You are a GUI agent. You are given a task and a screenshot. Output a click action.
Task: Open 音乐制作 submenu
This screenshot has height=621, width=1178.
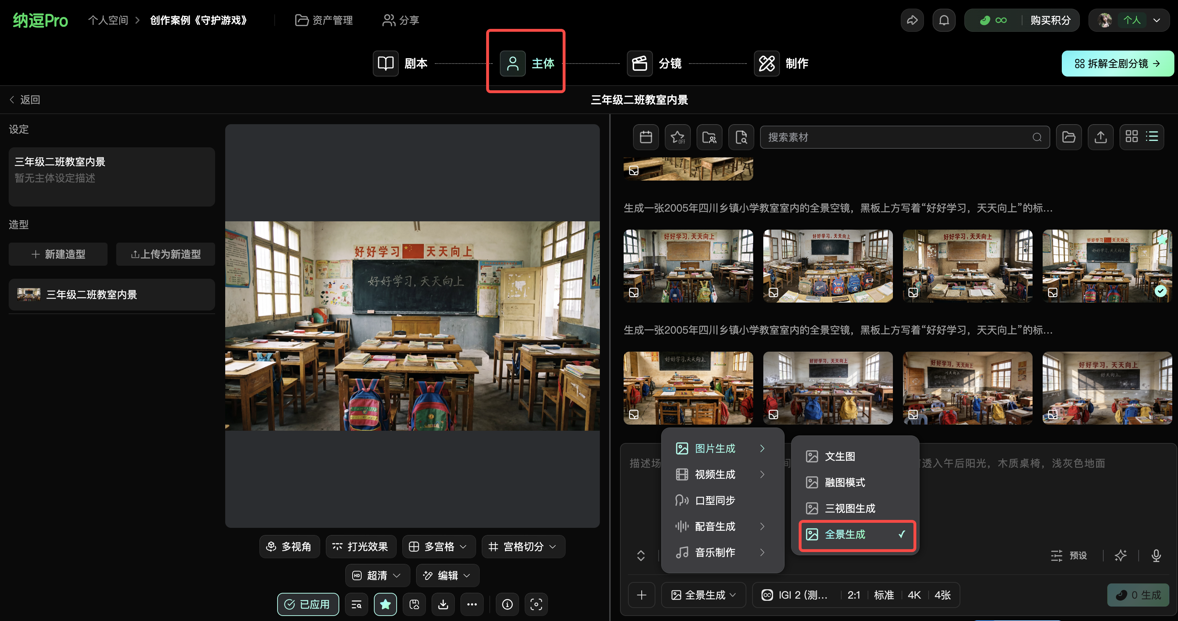722,552
